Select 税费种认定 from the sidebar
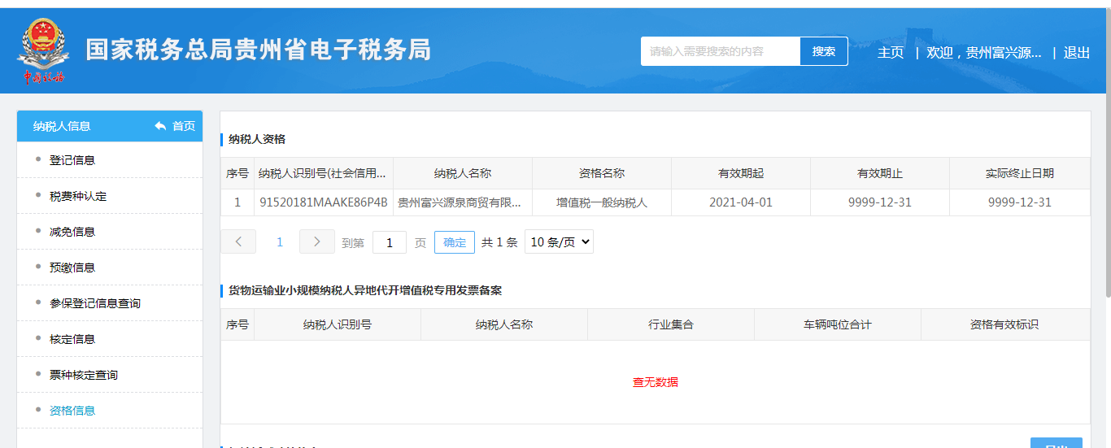1111x448 pixels. pyautogui.click(x=78, y=196)
